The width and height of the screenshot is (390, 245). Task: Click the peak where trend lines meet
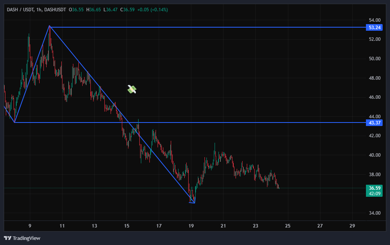(49, 26)
